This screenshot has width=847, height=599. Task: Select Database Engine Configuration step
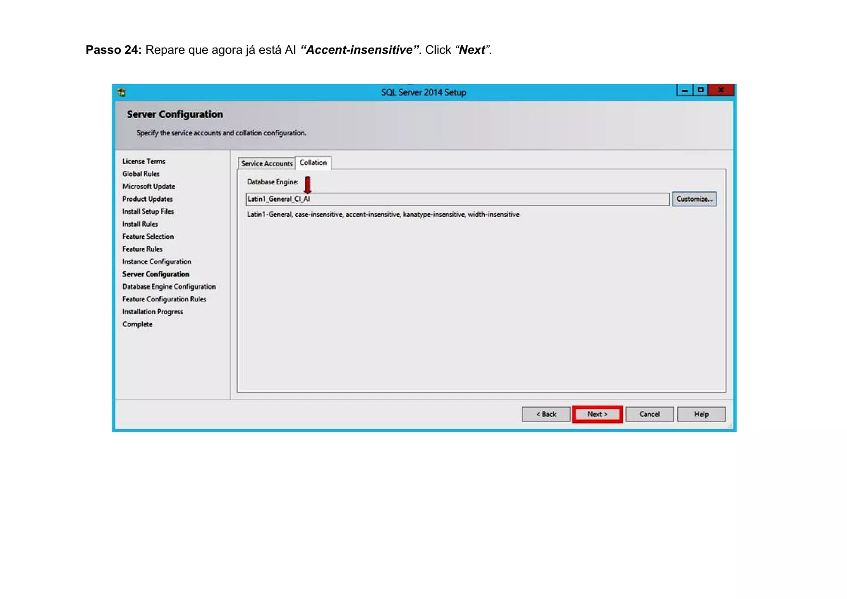click(169, 287)
